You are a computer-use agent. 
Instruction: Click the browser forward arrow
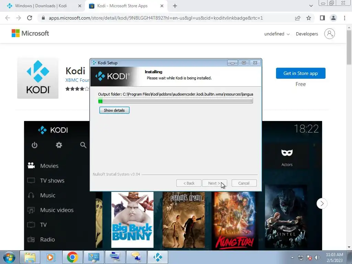[x=19, y=18]
